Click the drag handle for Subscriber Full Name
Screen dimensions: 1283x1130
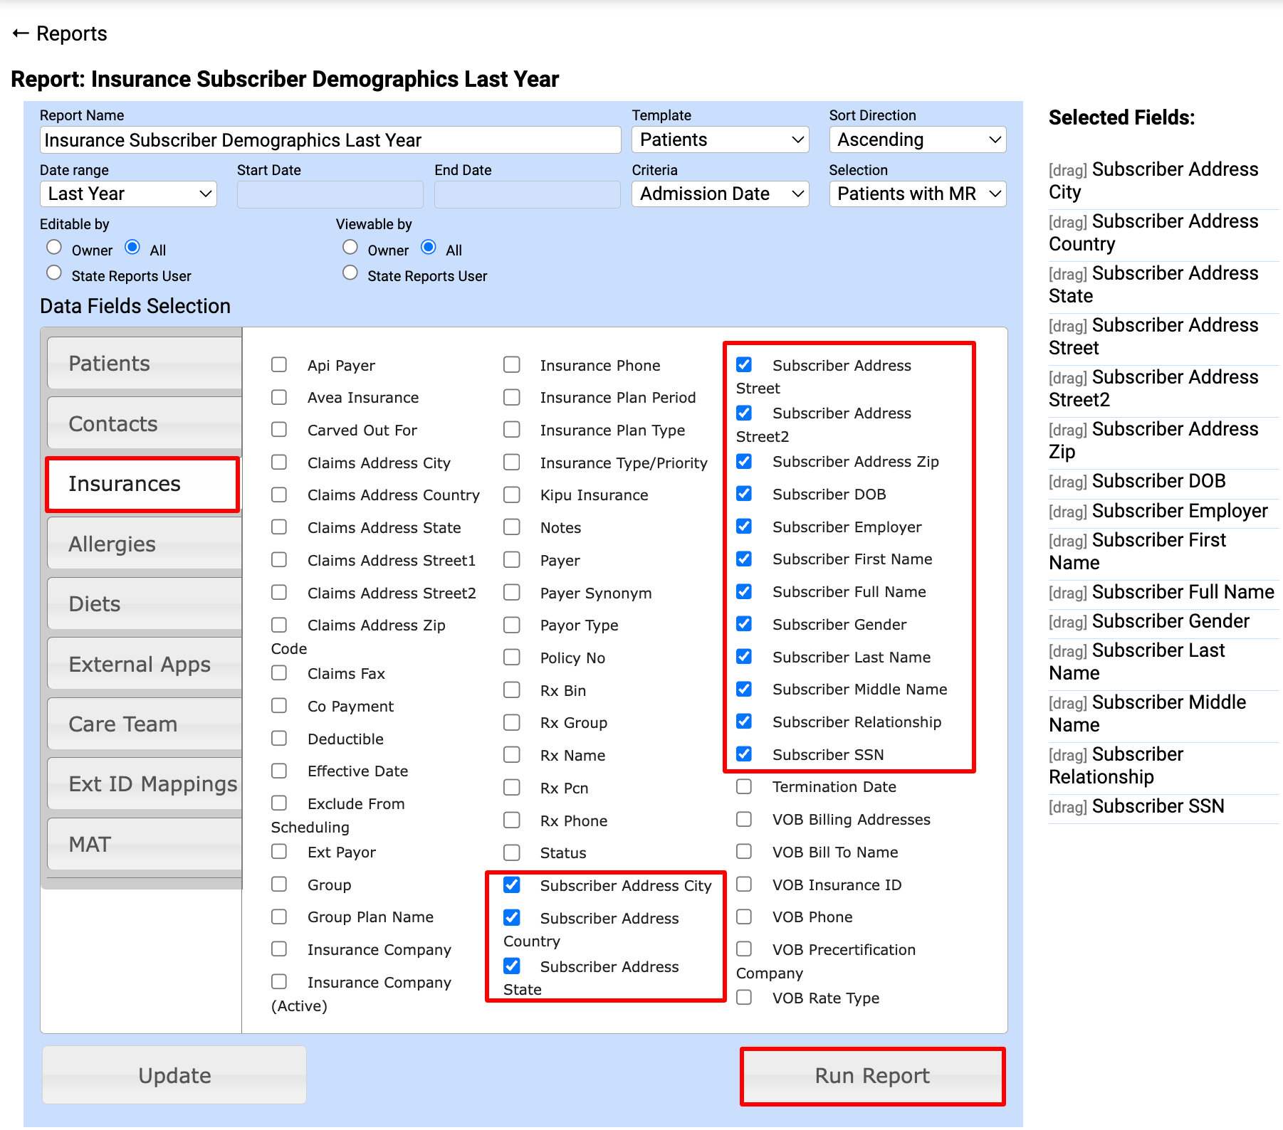tap(1067, 593)
